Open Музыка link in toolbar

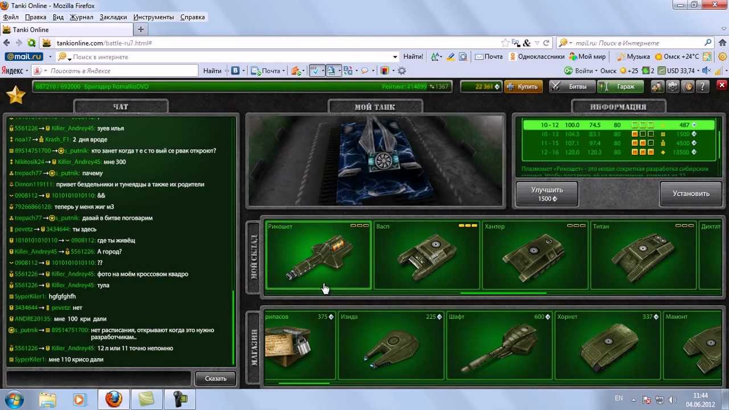[x=633, y=57]
